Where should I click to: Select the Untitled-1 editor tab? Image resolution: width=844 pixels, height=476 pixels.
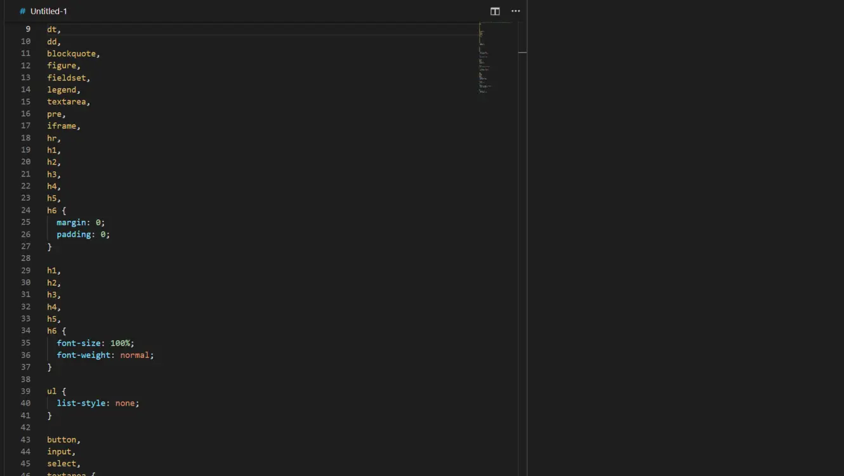pyautogui.click(x=43, y=11)
